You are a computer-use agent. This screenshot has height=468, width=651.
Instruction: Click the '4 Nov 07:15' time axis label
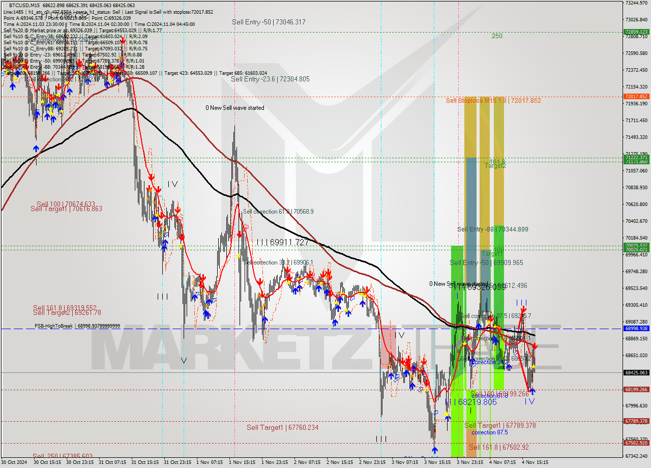[502, 462]
